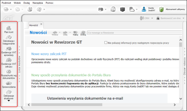Open the Podmiot menu
Screen dimensions: 187x111
(x=6, y=3)
